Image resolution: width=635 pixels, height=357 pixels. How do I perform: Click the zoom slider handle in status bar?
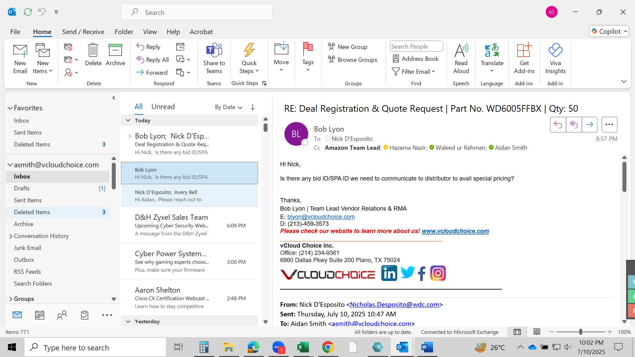click(580, 332)
